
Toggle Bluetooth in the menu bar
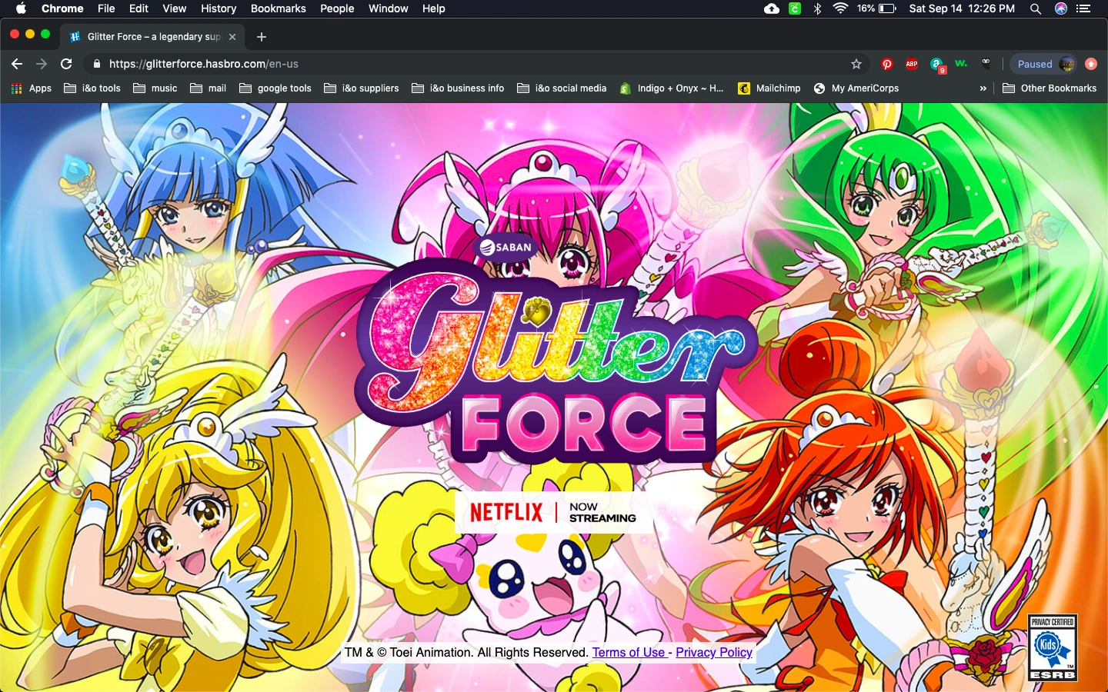point(816,9)
